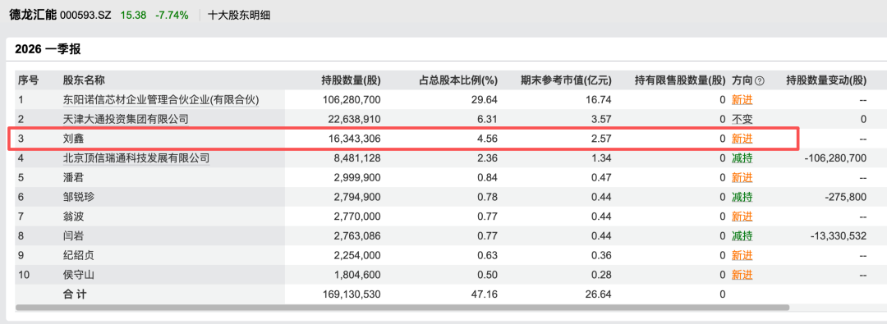
Task: Click 新进 link for 刘鑫
Action: coord(742,139)
